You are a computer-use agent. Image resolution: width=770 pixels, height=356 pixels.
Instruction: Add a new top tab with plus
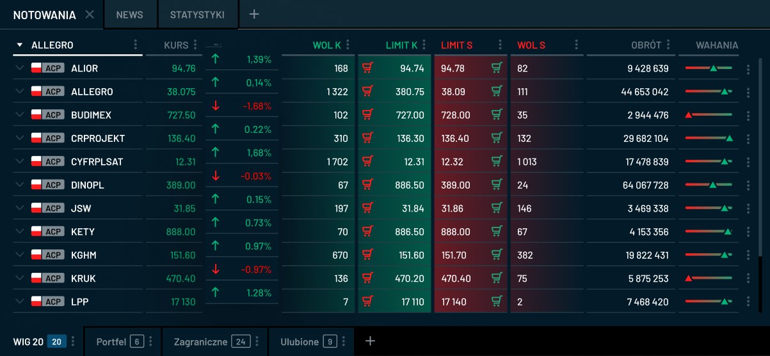click(x=254, y=14)
